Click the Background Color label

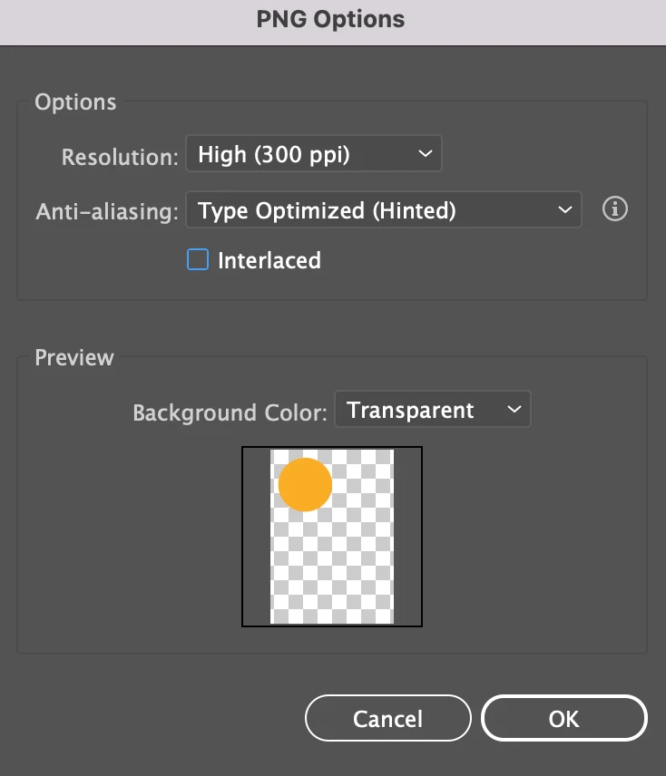(230, 412)
